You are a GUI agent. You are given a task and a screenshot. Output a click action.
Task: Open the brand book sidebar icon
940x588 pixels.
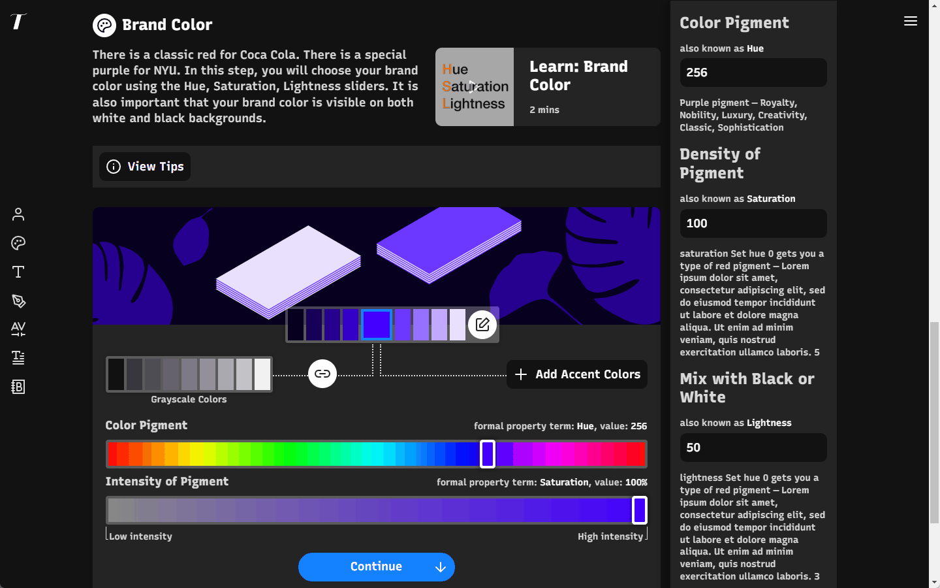(x=18, y=387)
